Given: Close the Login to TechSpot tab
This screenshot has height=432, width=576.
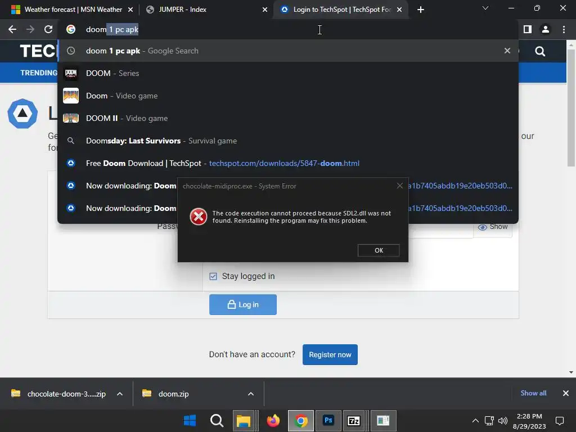Looking at the screenshot, I should (x=399, y=10).
